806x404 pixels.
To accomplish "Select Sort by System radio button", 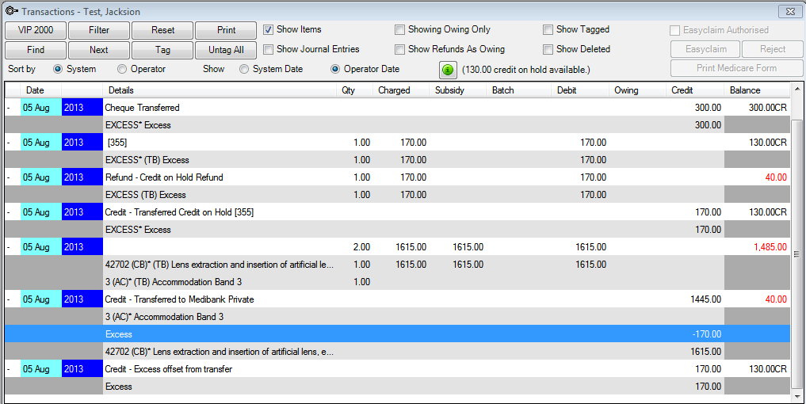I will click(58, 69).
